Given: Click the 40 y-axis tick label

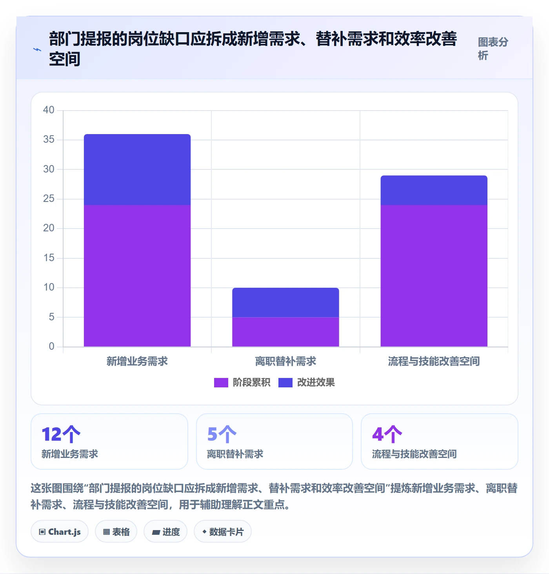Looking at the screenshot, I should [x=49, y=110].
